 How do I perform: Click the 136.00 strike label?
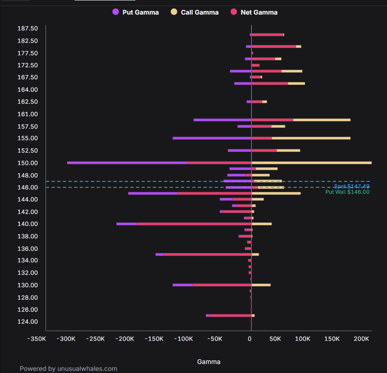tap(27, 249)
